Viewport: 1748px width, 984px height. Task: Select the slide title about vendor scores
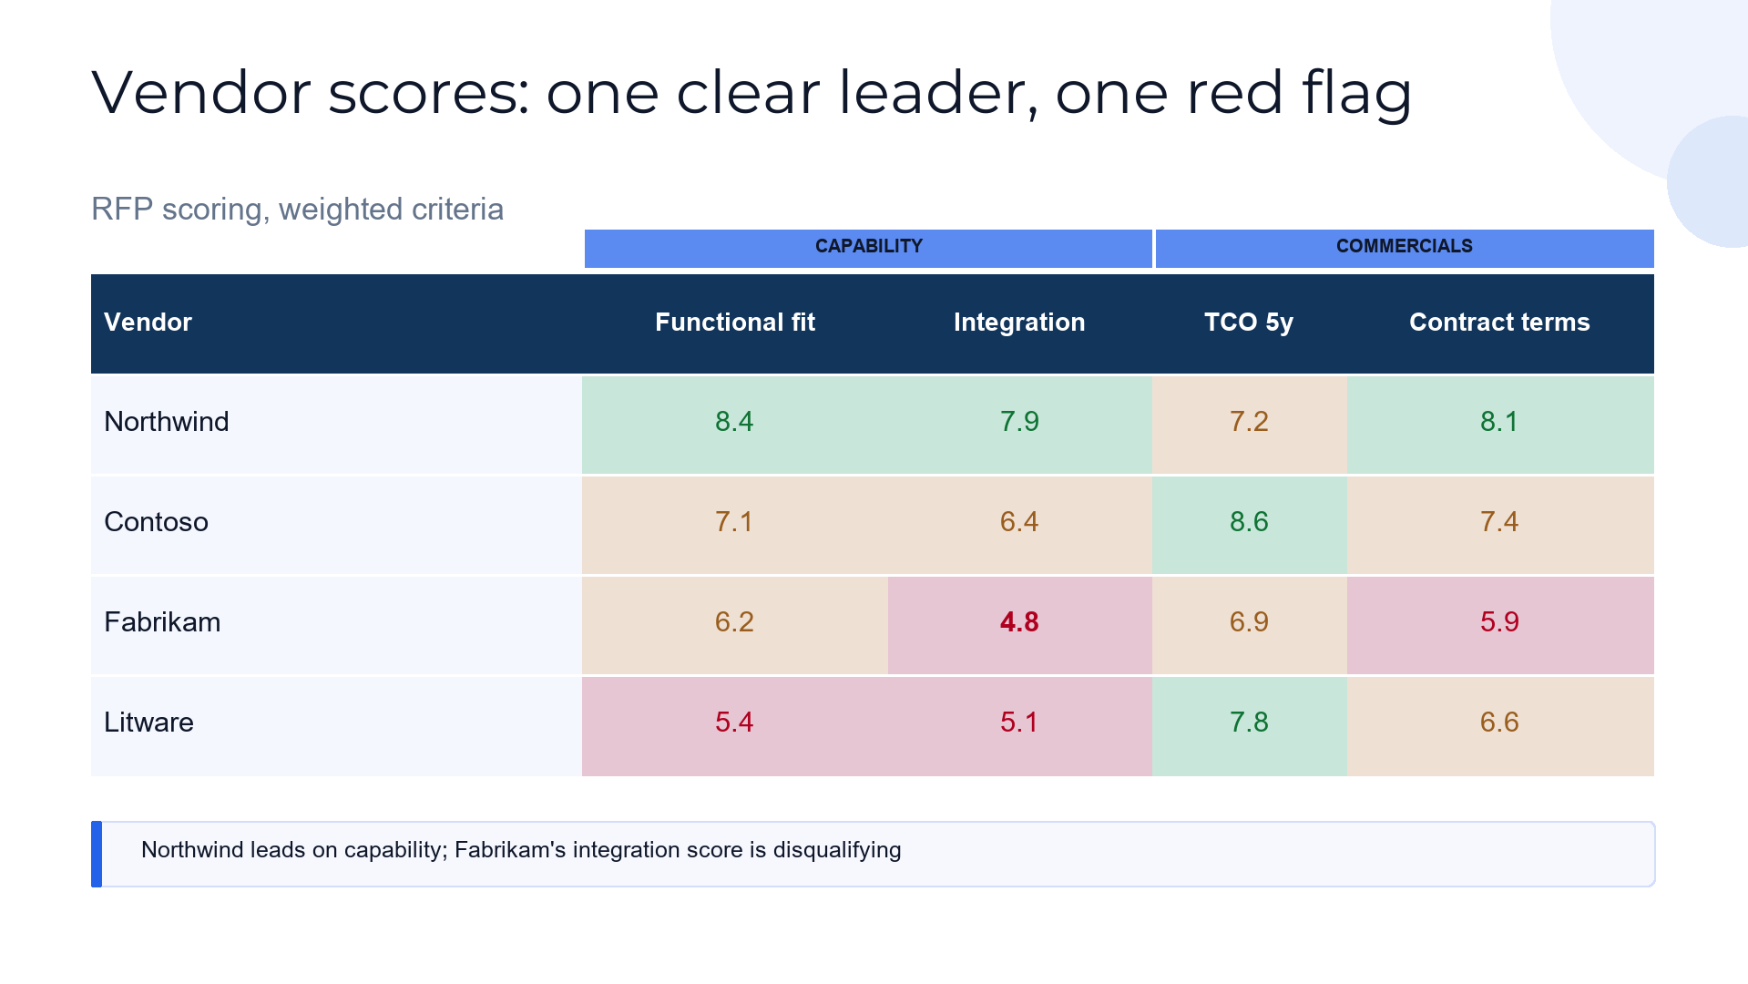click(x=751, y=93)
